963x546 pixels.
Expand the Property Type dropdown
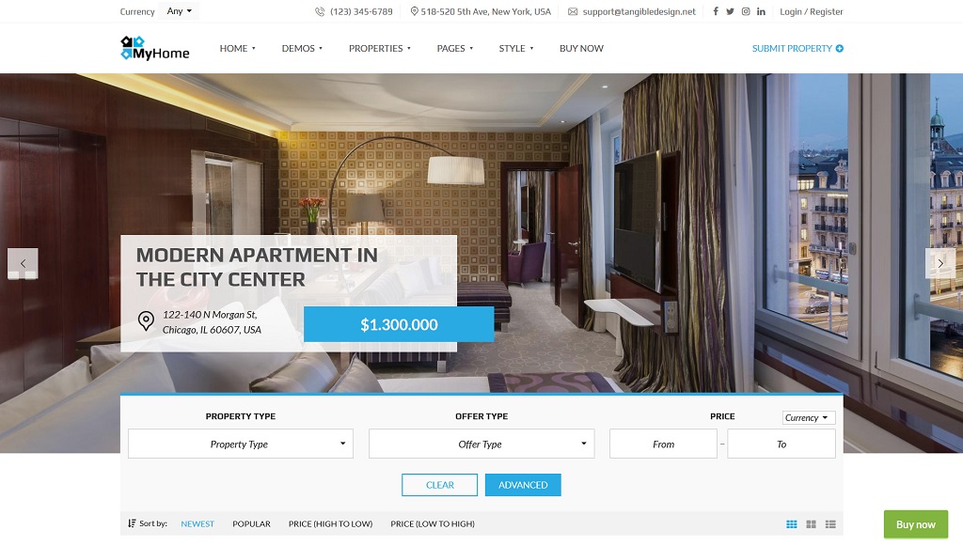(x=241, y=444)
